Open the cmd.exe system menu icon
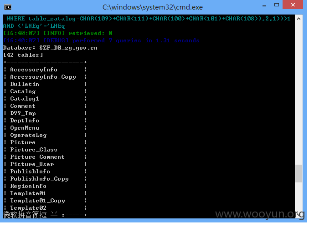The width and height of the screenshot is (309, 227). pos(8,7)
